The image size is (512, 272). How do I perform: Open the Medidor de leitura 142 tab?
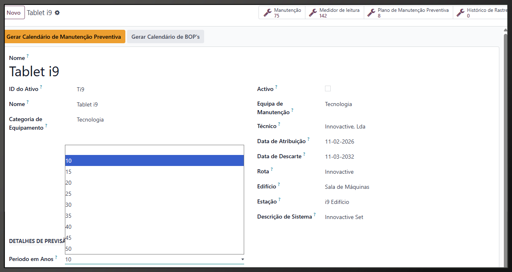tap(334, 13)
